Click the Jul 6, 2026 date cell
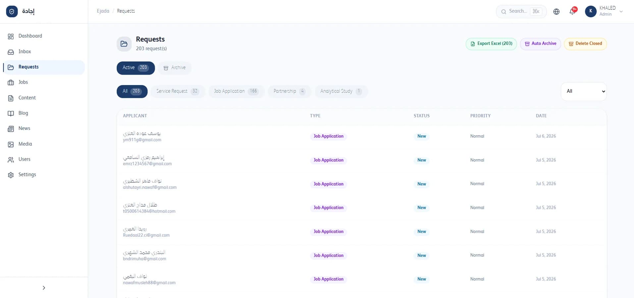The height and width of the screenshot is (298, 634). pyautogui.click(x=546, y=136)
